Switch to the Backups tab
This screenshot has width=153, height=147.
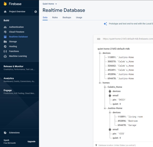click(x=67, y=17)
